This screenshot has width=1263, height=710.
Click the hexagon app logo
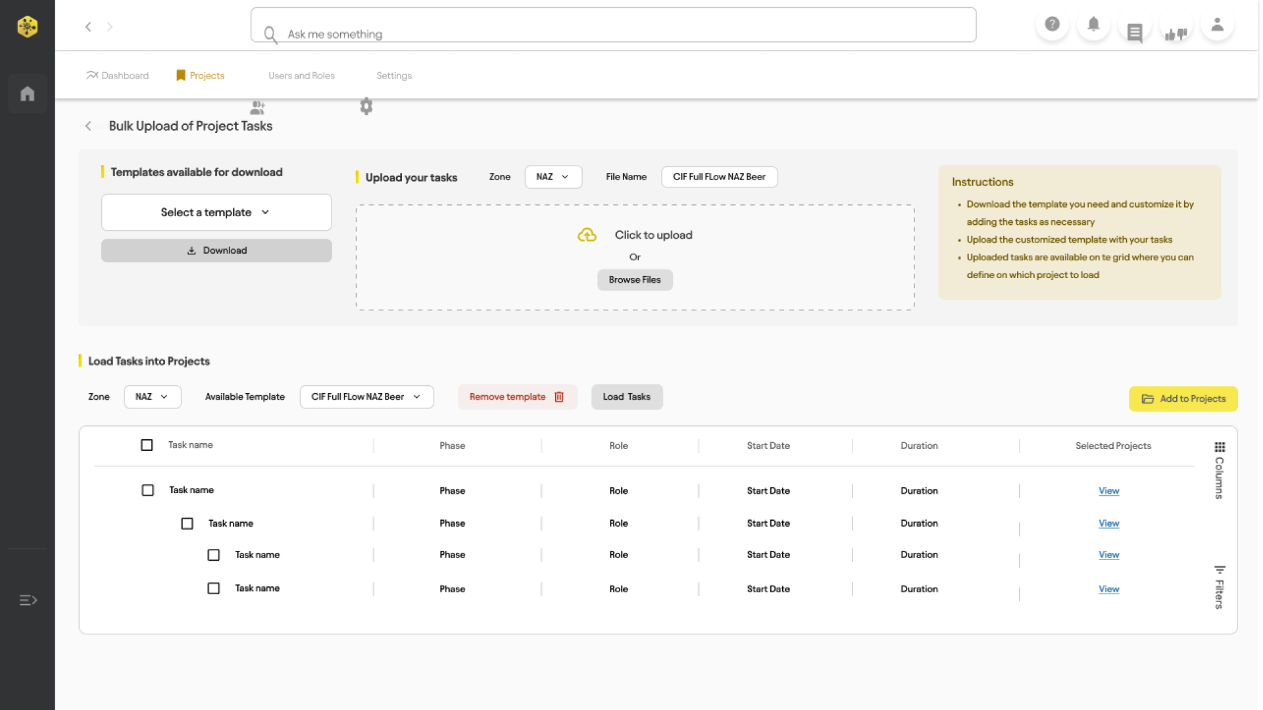[x=27, y=26]
